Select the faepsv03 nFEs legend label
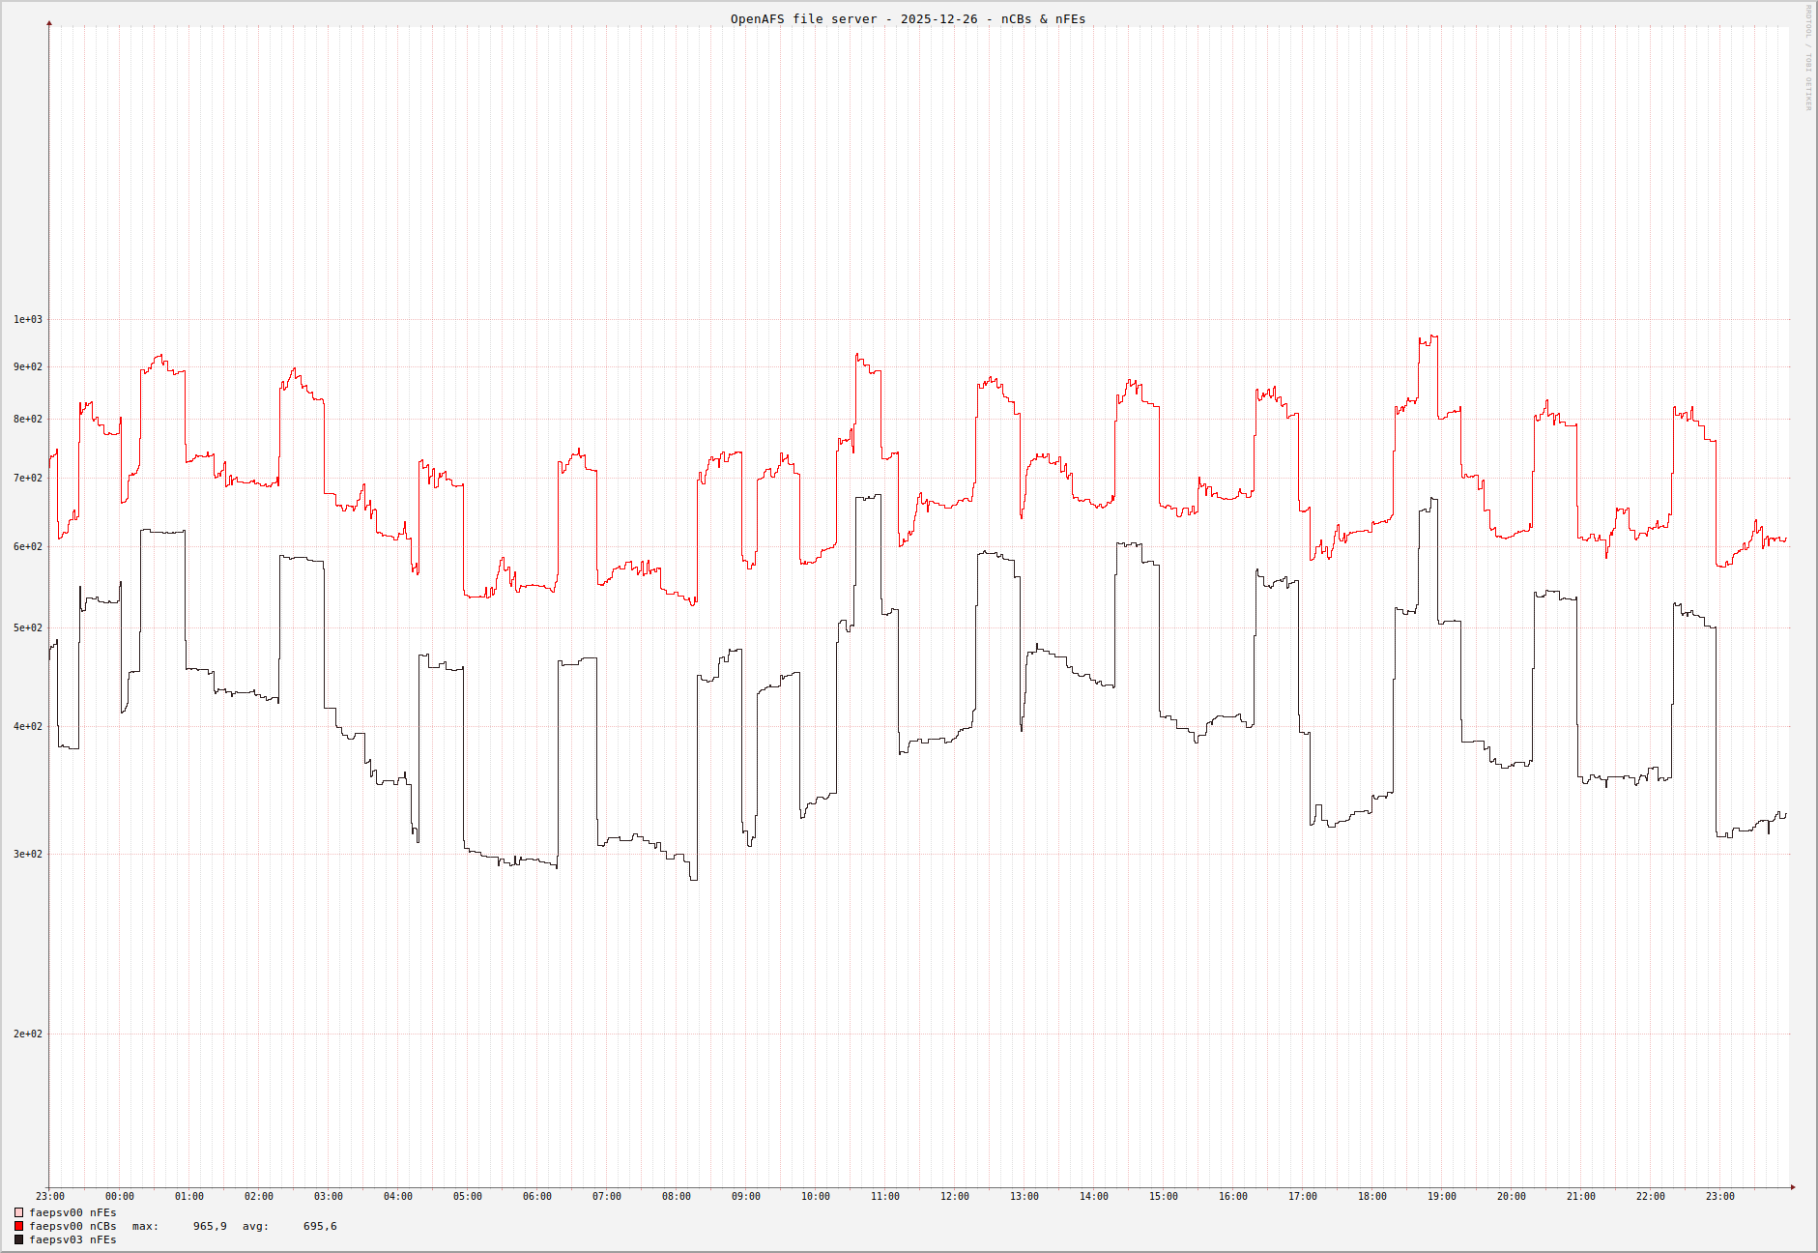Image resolution: width=1818 pixels, height=1253 pixels. point(72,1239)
